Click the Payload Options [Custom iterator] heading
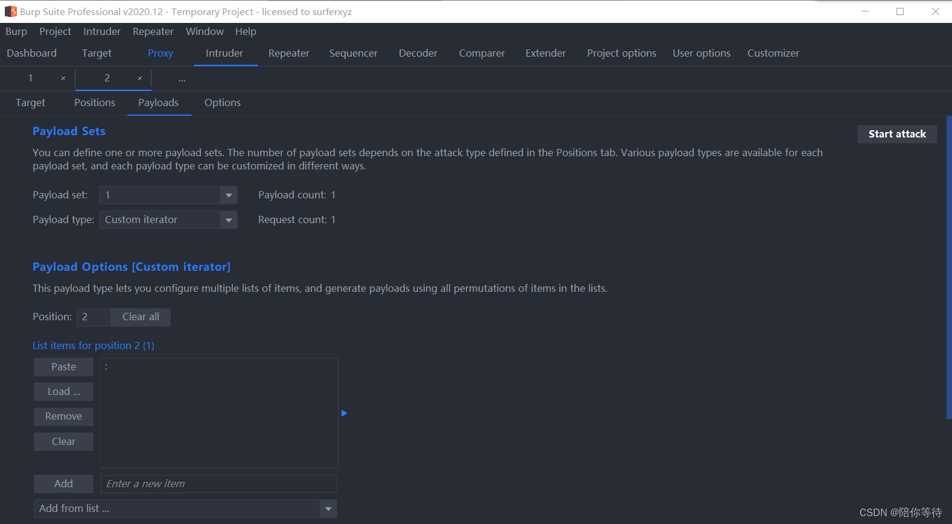 [x=132, y=267]
